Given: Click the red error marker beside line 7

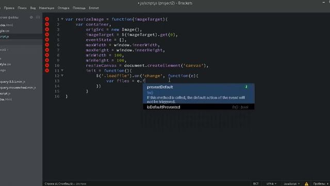Looking at the screenshot, I should [x=47, y=50].
